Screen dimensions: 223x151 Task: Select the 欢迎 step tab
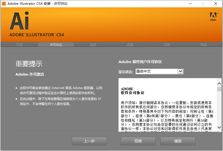19,45
